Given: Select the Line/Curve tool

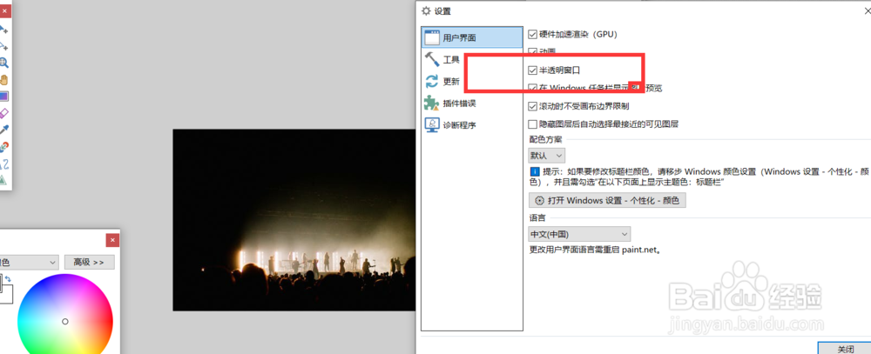Looking at the screenshot, I should 3,164.
